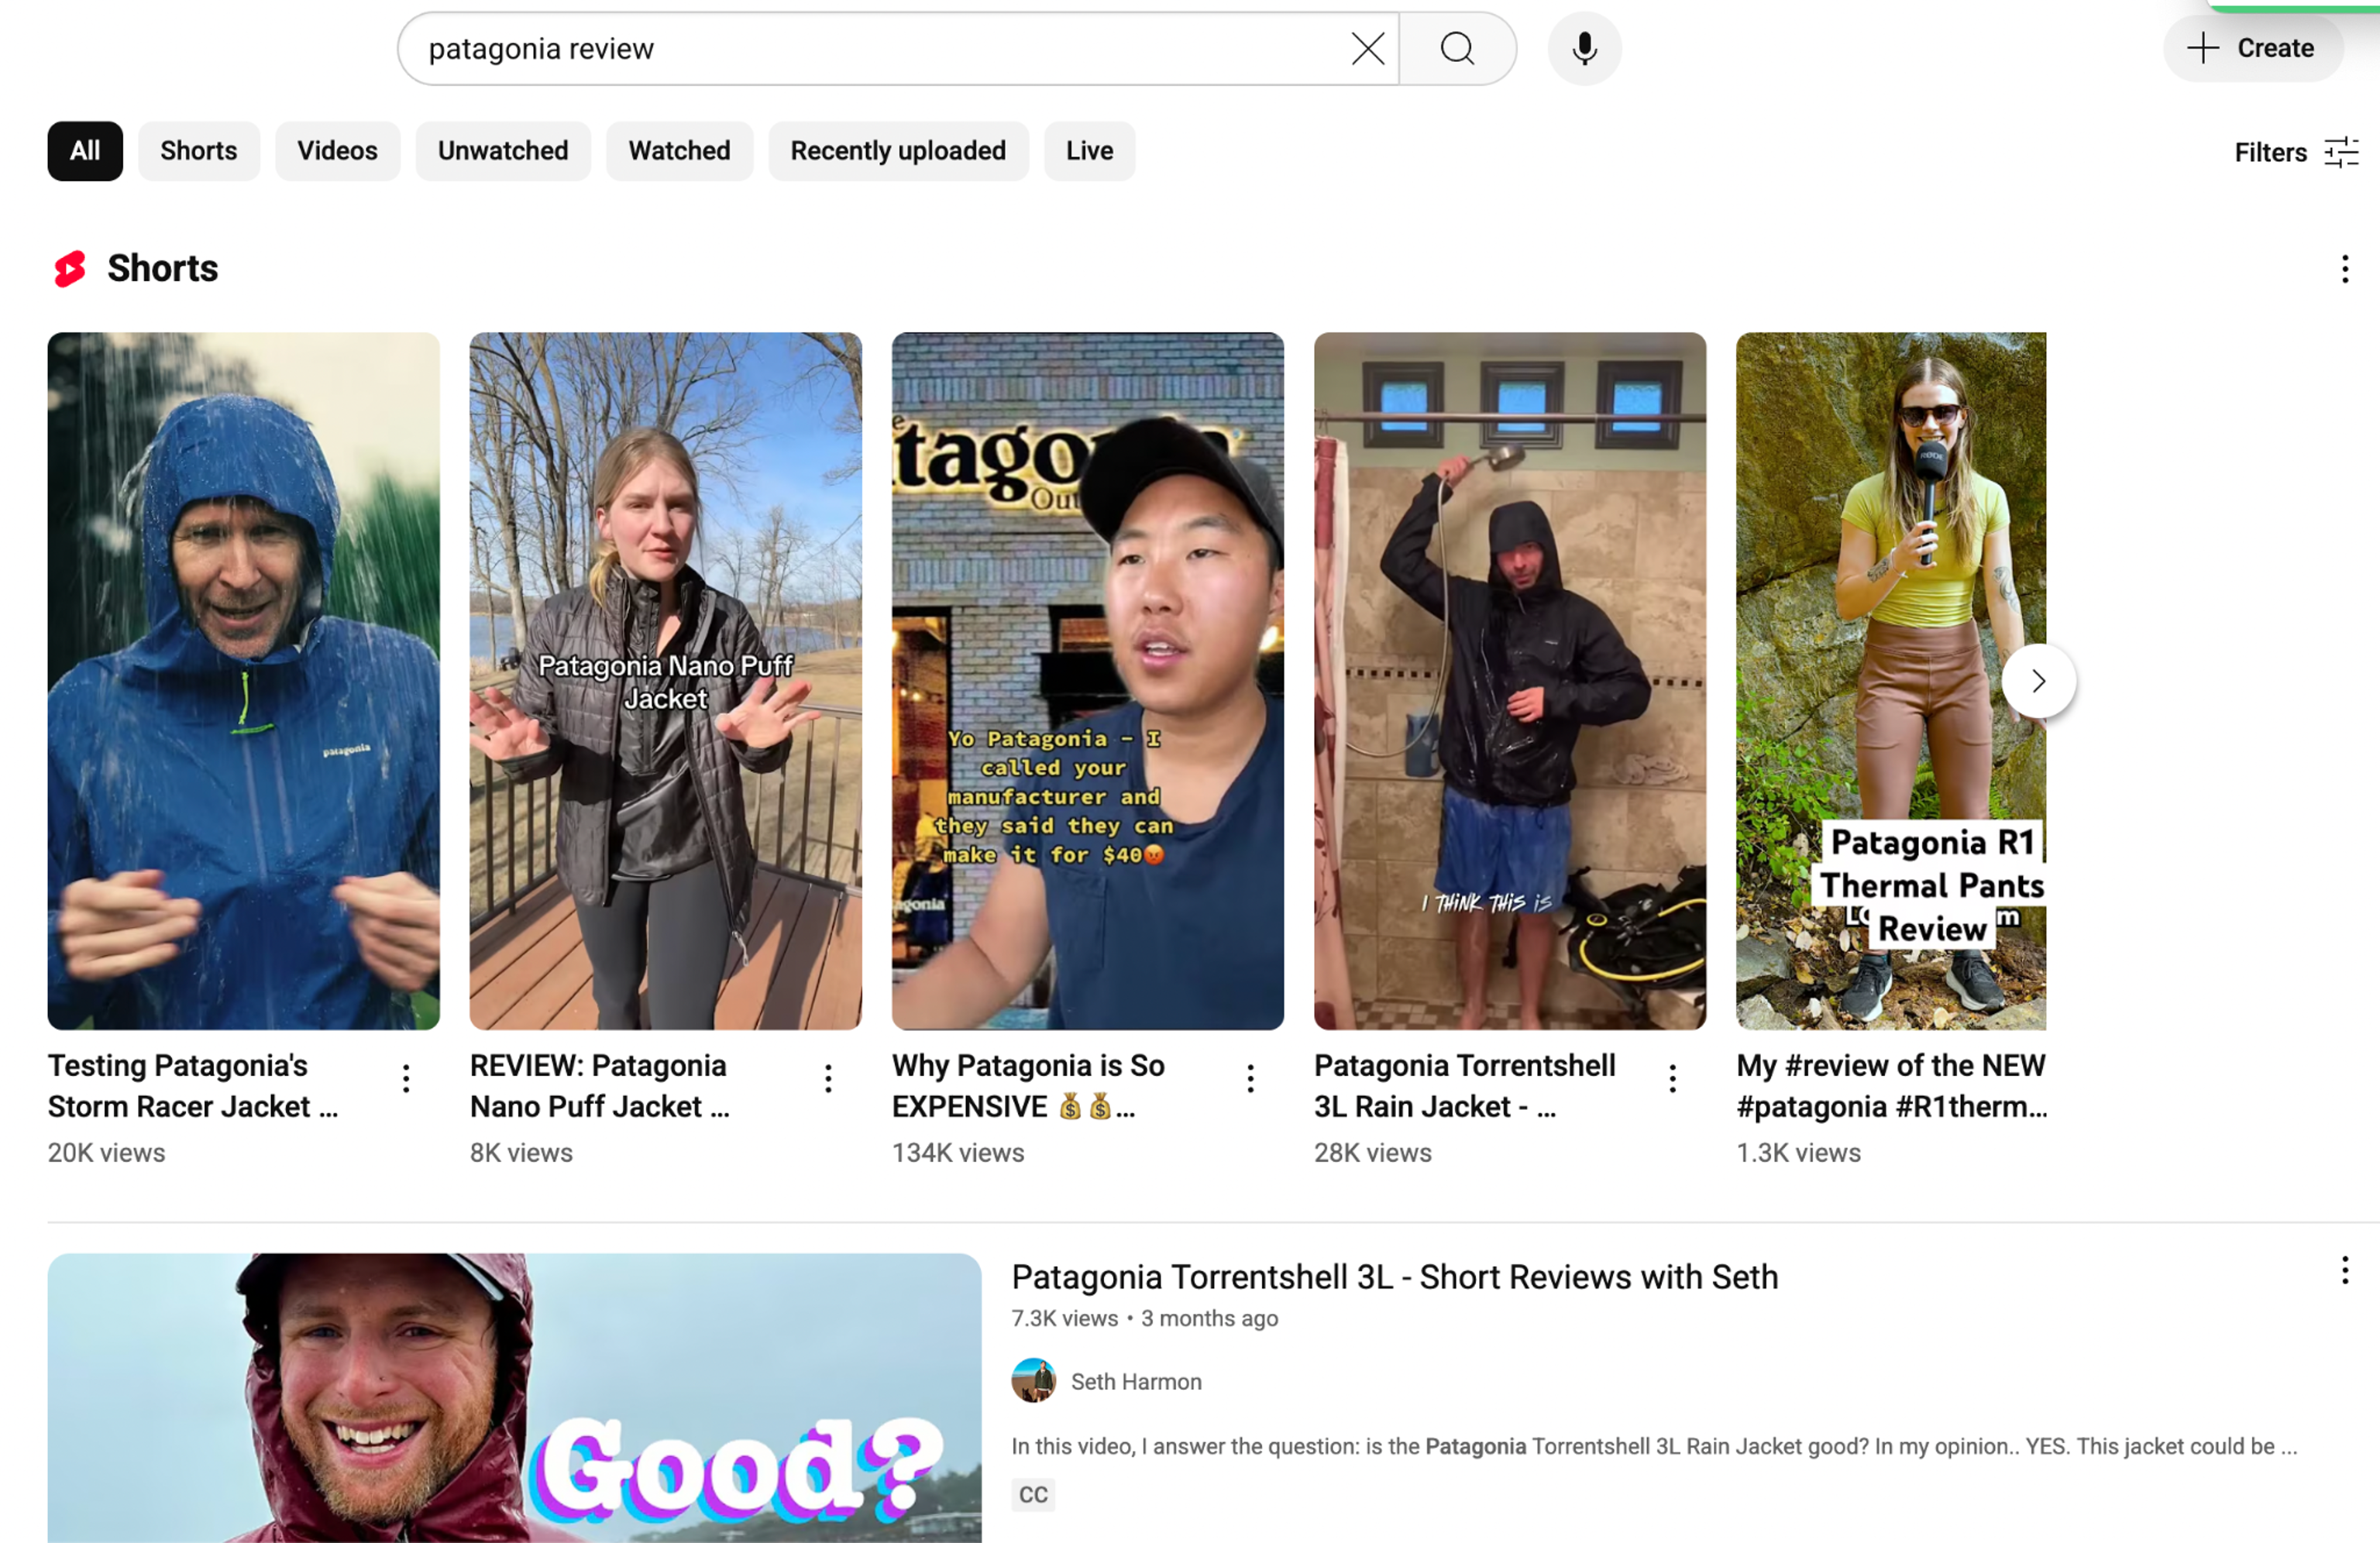Viewport: 2380px width, 1543px height.
Task: Click the 134K views text
Action: (x=958, y=1153)
